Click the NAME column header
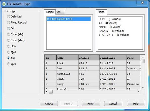The height and width of the screenshot is (111, 150). 68,58
